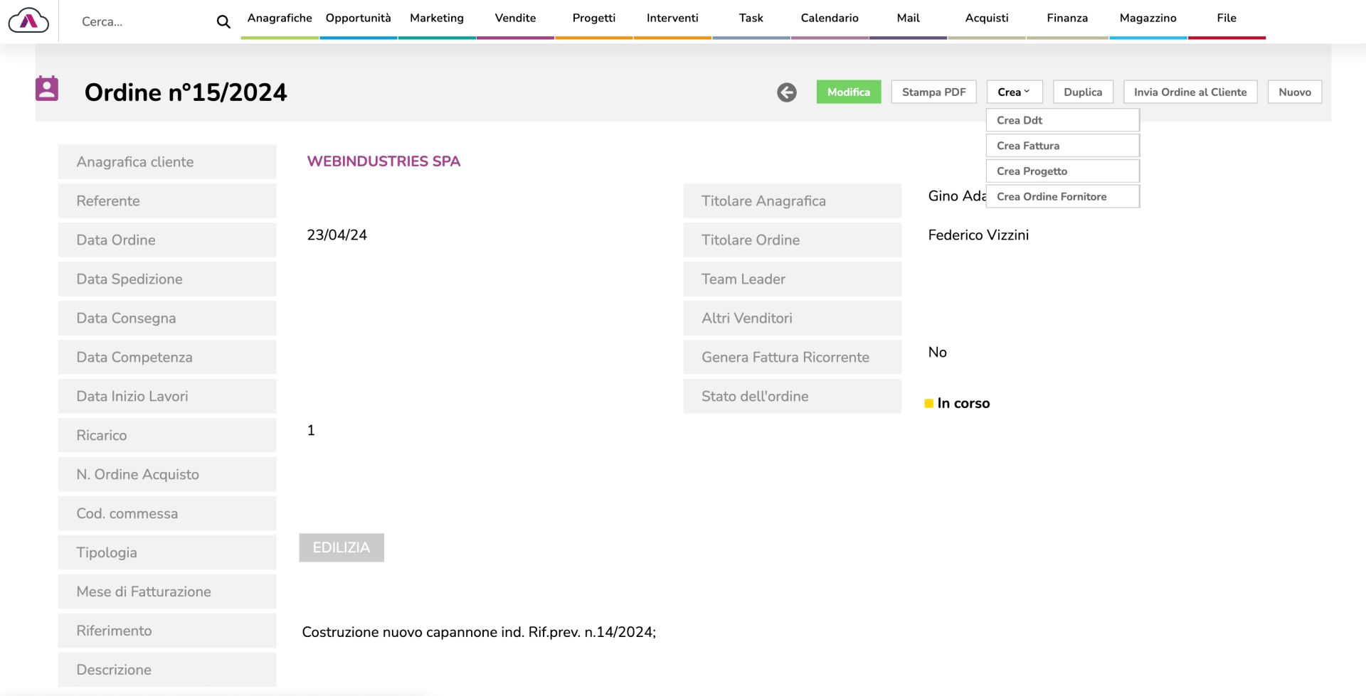This screenshot has width=1366, height=696.
Task: Open the WEBINDUSTRIES SPA client link
Action: (x=383, y=161)
